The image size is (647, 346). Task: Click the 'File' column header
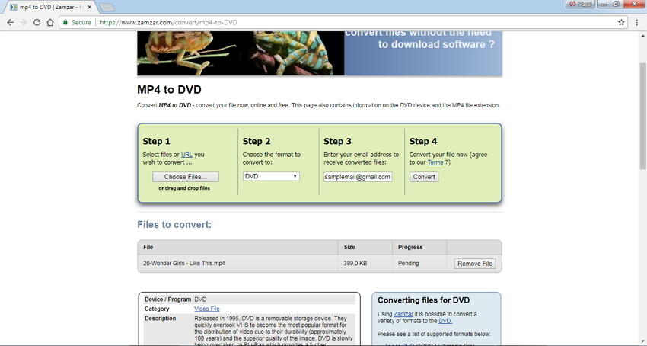click(x=148, y=247)
